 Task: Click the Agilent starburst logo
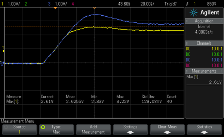193,13
